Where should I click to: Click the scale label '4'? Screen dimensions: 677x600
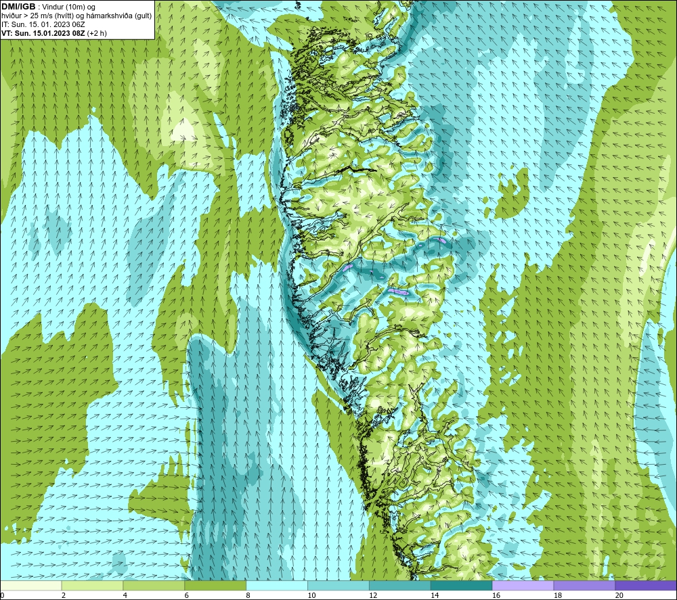pyautogui.click(x=125, y=596)
